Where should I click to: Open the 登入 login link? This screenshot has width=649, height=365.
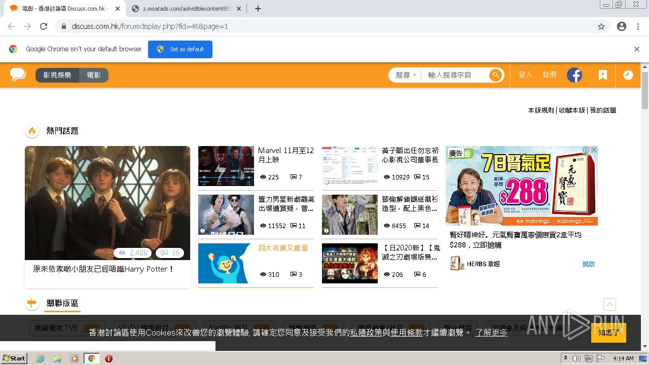tap(525, 75)
